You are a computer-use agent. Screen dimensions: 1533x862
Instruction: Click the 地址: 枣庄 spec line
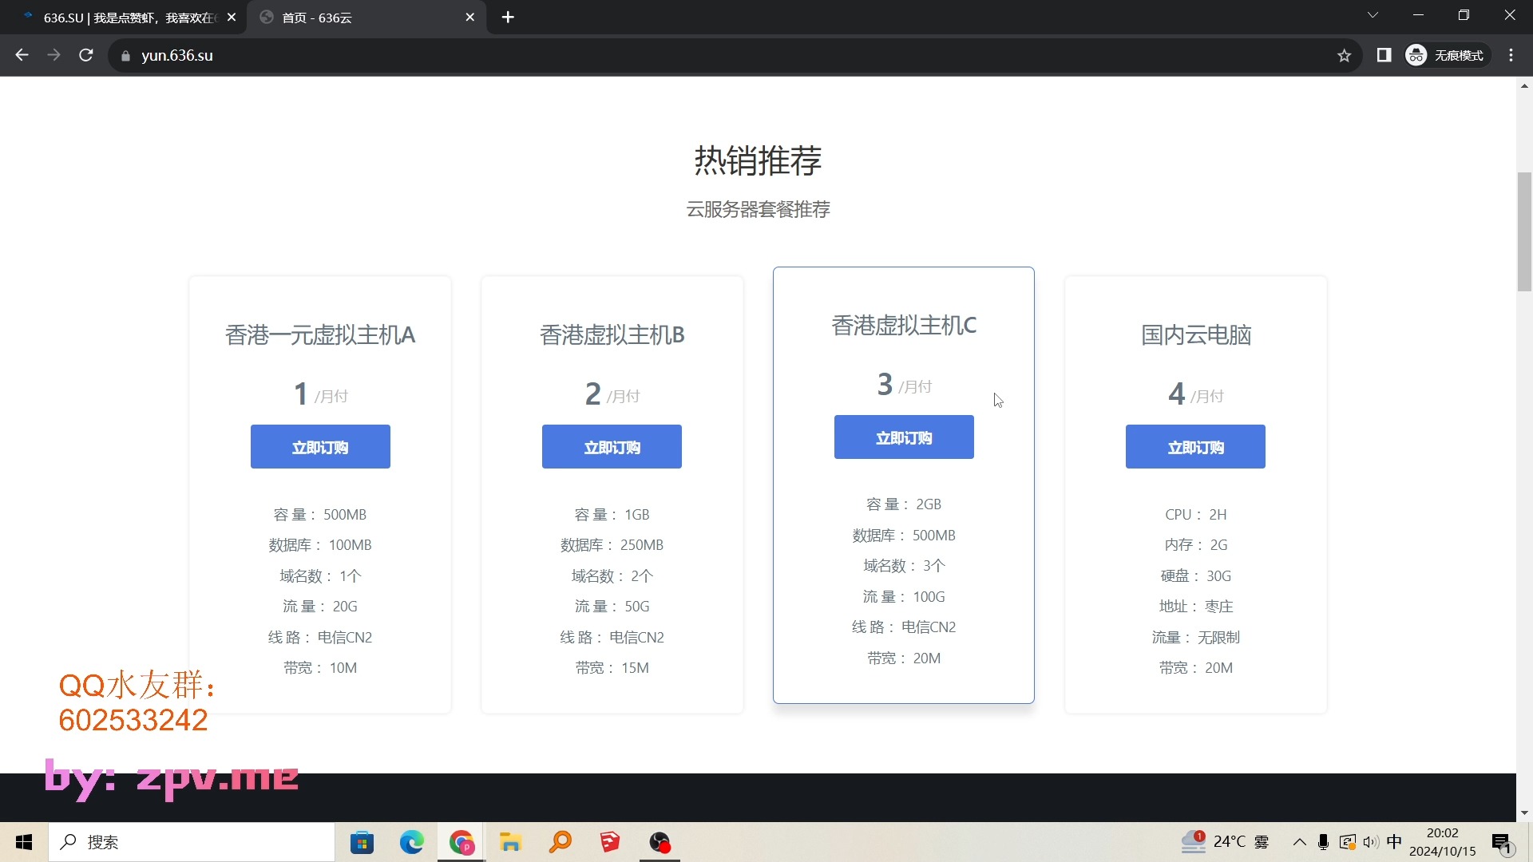click(1195, 607)
